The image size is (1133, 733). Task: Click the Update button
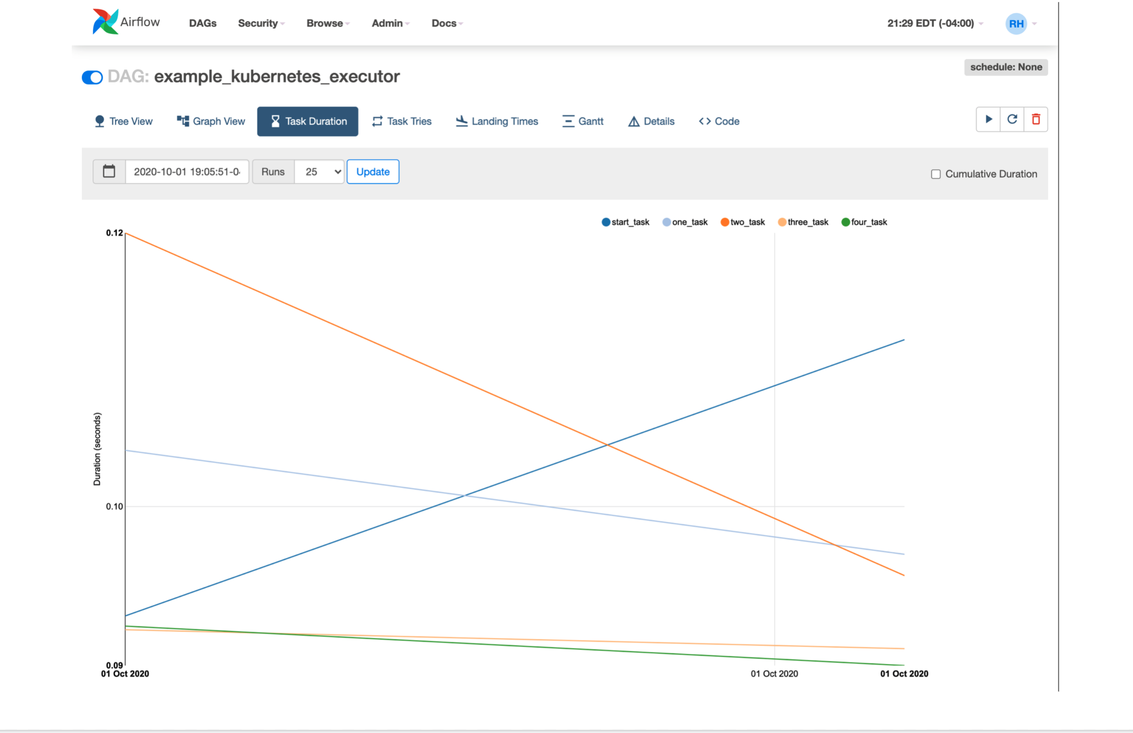point(373,172)
